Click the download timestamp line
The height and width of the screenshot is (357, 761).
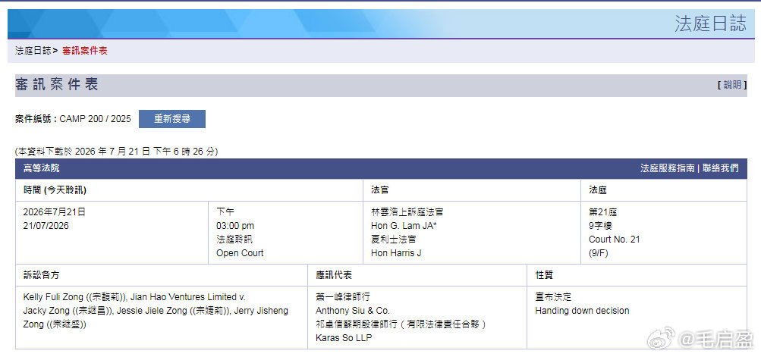point(117,152)
